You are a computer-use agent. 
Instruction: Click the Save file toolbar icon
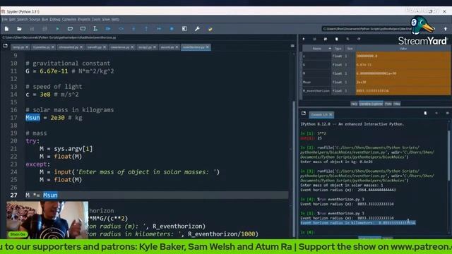(x=32, y=29)
